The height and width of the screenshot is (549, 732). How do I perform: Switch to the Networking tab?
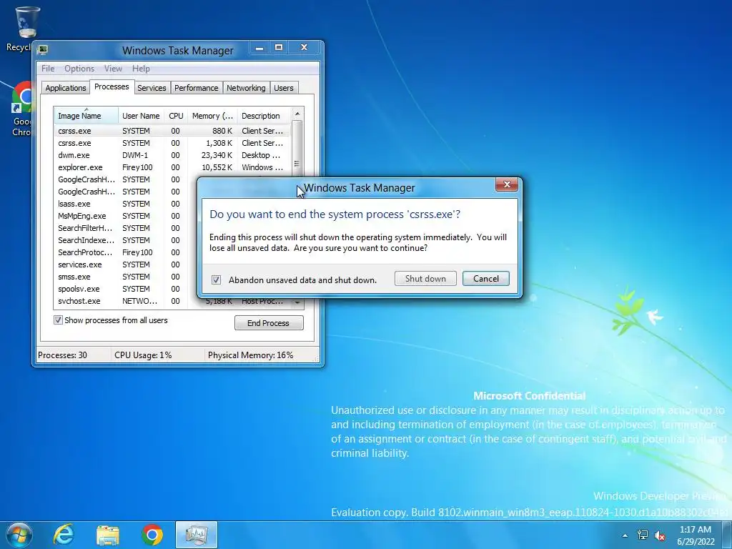coord(246,88)
